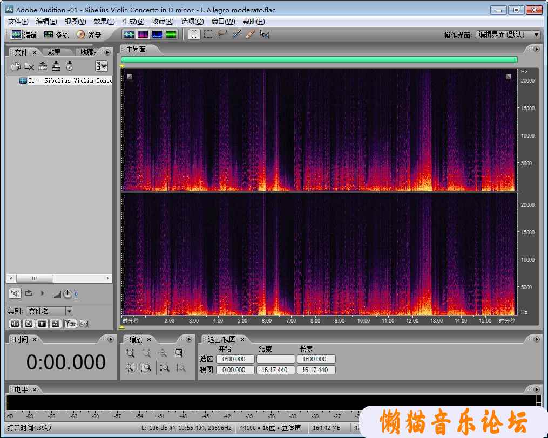Open the sort-by category dropdown
The image size is (548, 438).
tap(69, 311)
